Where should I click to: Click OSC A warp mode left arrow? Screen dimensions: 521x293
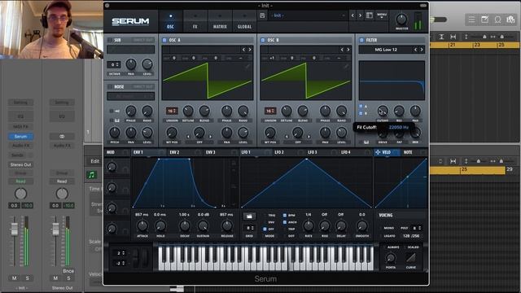188,137
